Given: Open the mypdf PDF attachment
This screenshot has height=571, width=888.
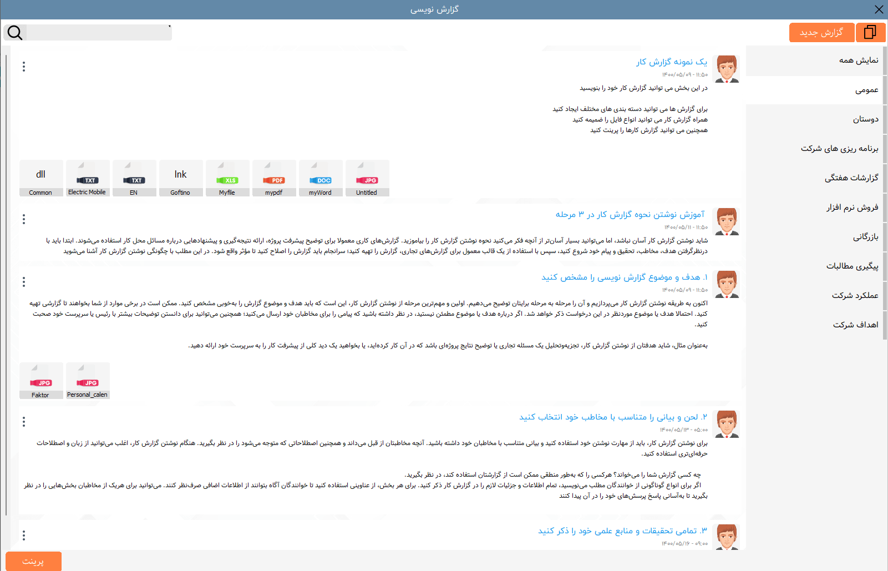Looking at the screenshot, I should [274, 179].
